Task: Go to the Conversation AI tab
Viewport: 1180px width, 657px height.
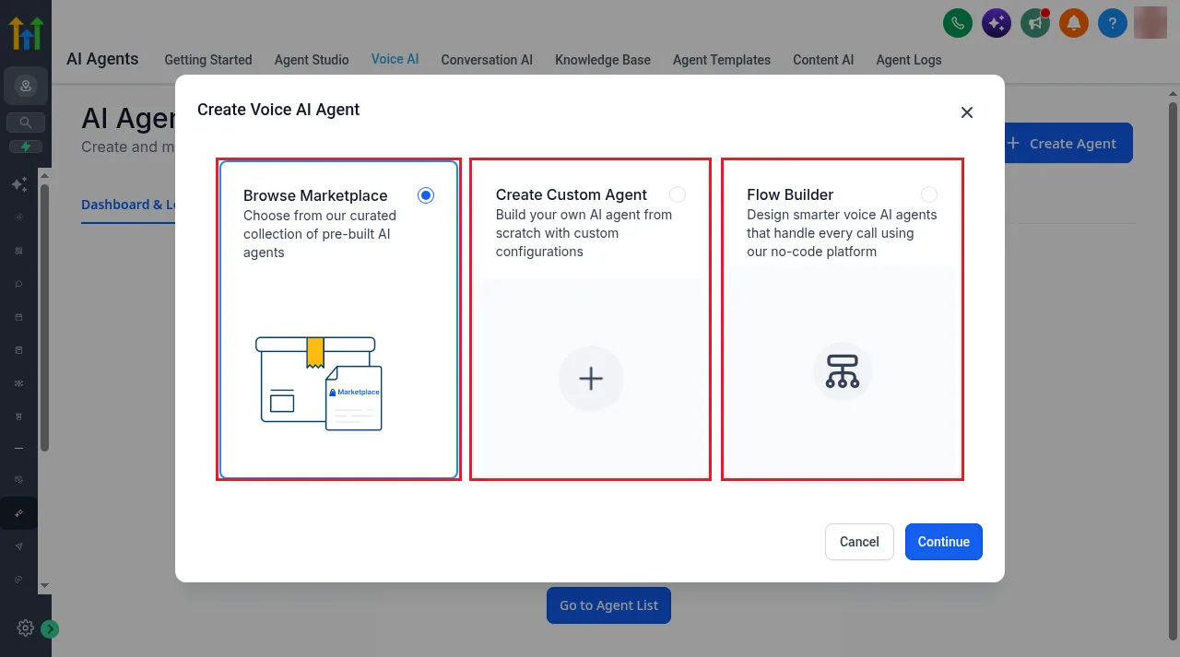Action: click(487, 60)
